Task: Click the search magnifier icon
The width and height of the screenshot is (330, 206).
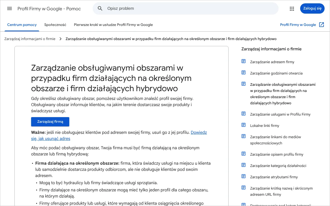Action: [100, 8]
